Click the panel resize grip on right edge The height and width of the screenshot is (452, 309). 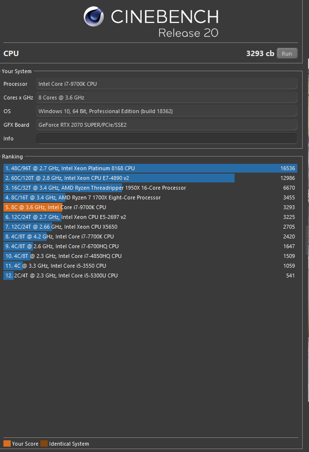coord(307,240)
